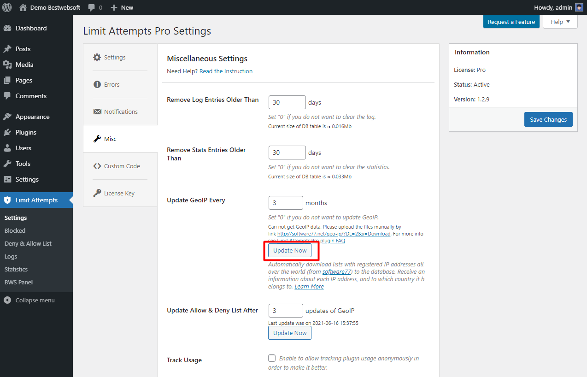Click the License: Pro text
The image size is (587, 377).
[x=470, y=70]
